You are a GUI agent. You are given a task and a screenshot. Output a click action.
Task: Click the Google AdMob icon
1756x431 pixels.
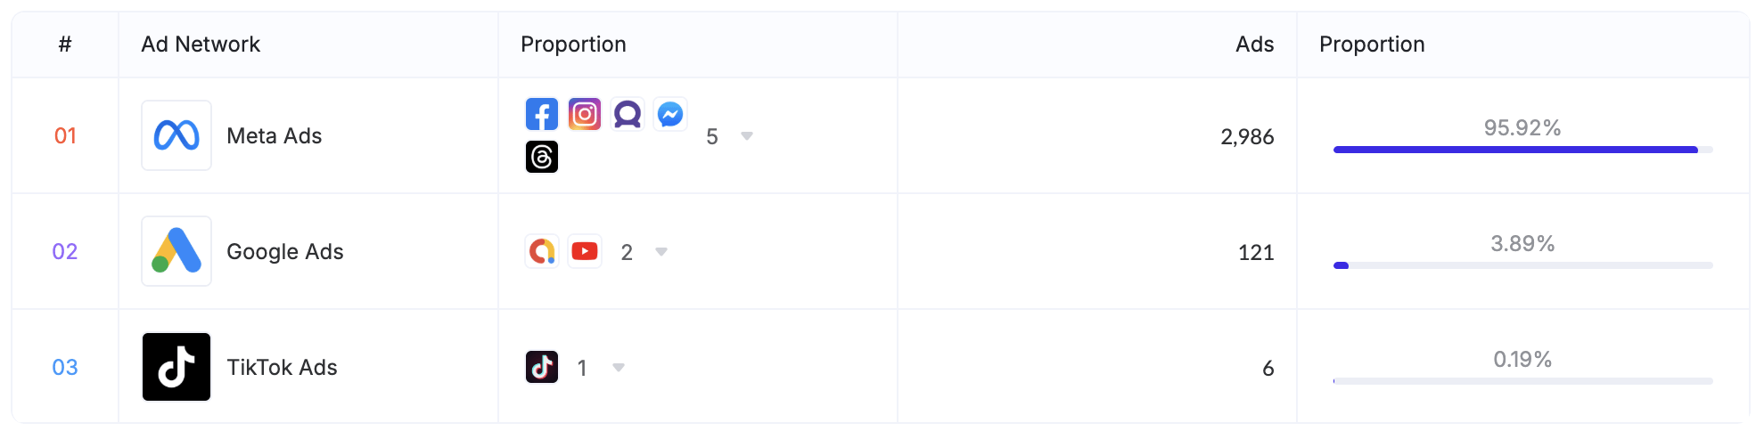point(542,251)
